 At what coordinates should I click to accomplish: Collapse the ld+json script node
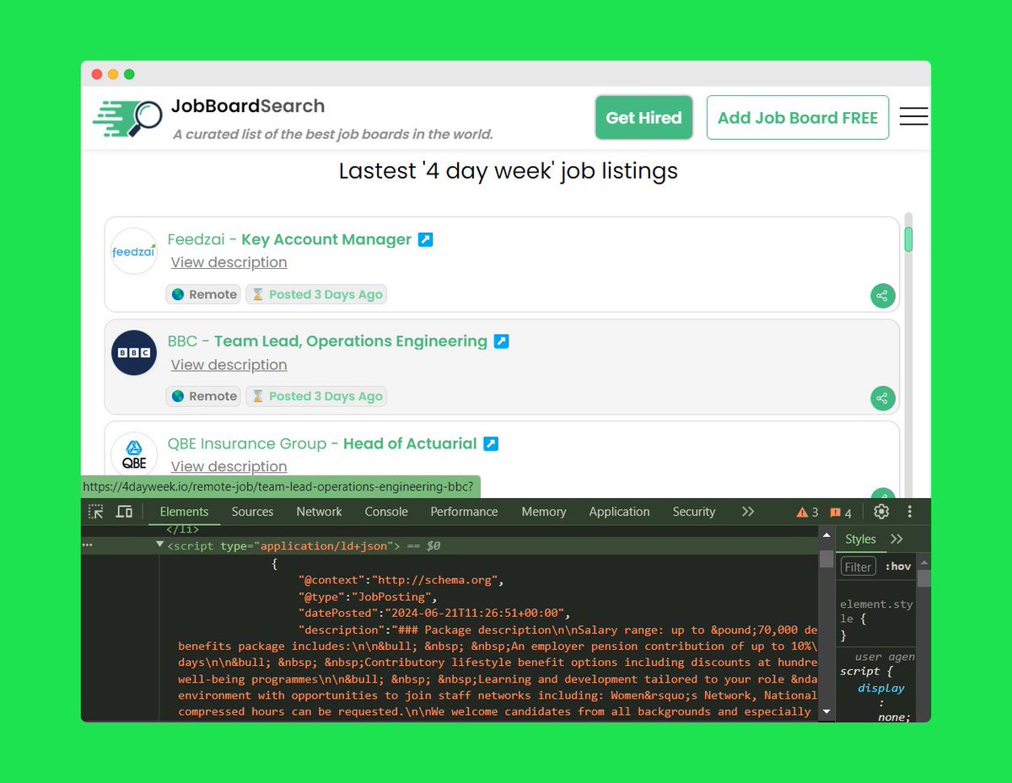(x=160, y=545)
